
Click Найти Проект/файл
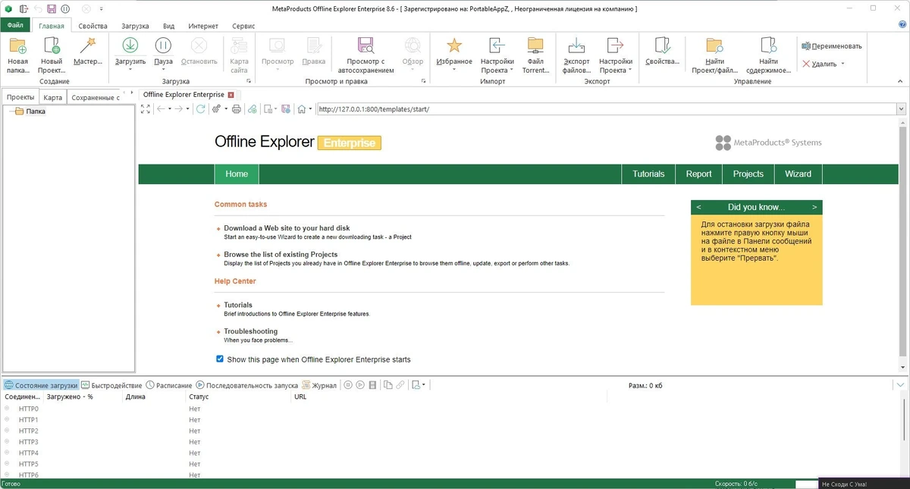[714, 55]
